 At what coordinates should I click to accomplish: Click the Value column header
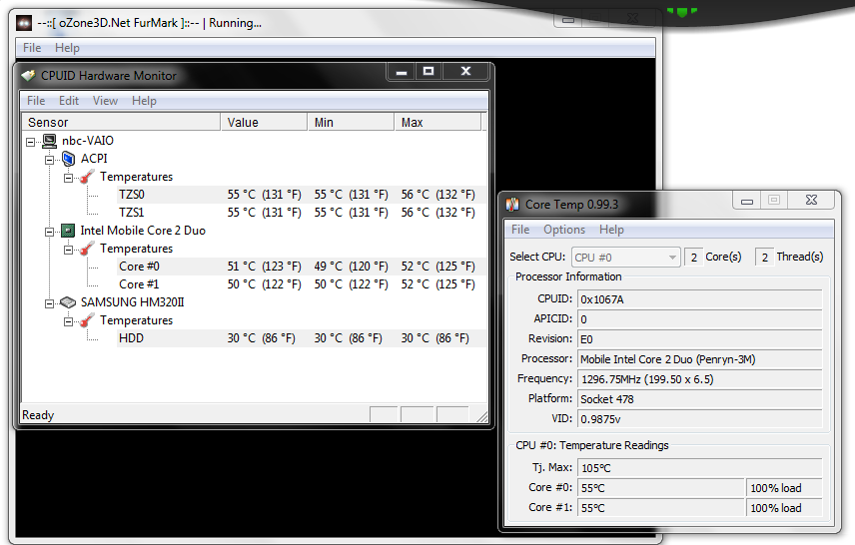click(264, 122)
